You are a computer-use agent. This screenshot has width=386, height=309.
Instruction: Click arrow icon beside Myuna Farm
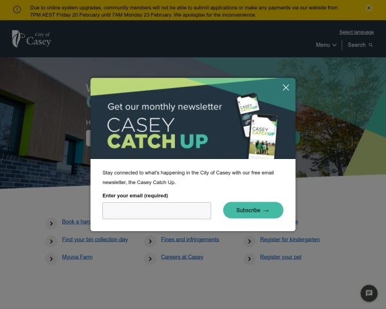tap(51, 259)
